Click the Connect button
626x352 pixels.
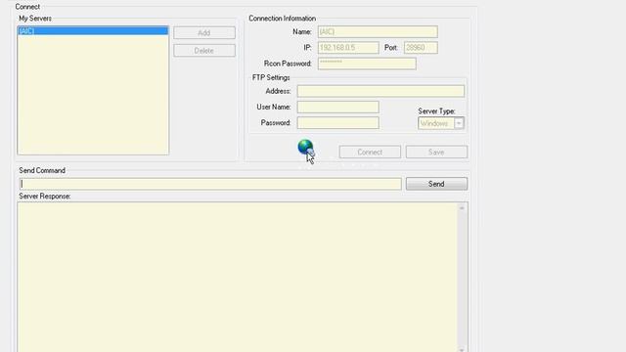[x=370, y=153]
